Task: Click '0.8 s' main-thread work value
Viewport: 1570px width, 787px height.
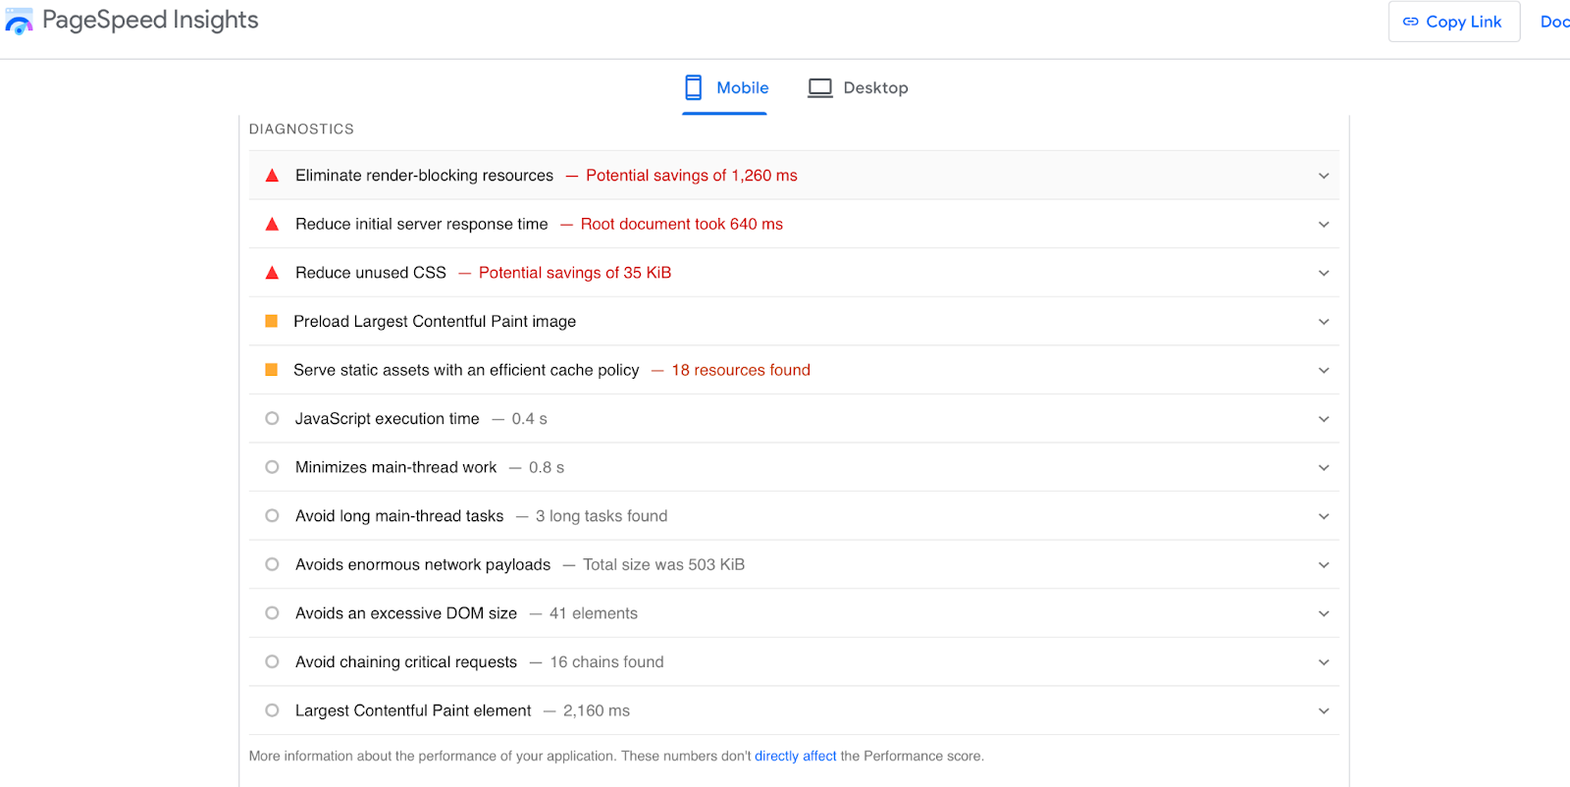Action: [547, 467]
